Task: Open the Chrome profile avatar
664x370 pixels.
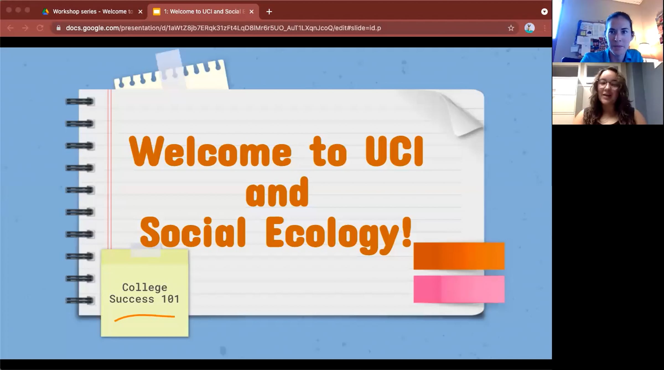Action: (x=530, y=28)
